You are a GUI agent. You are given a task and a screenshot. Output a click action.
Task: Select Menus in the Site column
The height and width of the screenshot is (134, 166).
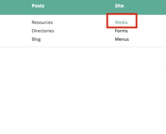(x=122, y=39)
